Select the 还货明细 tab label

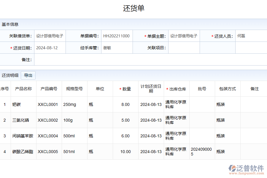pyautogui.click(x=10, y=75)
